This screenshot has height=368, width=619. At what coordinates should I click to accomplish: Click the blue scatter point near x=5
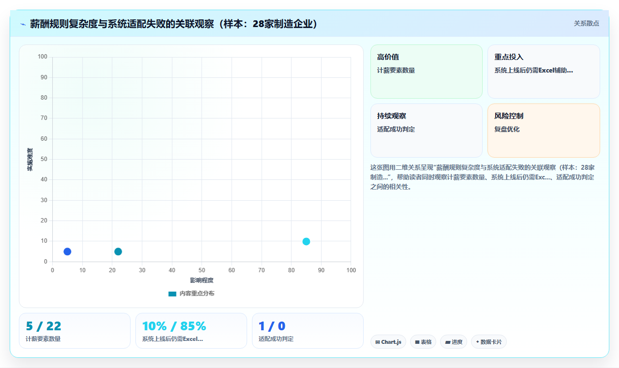tap(67, 251)
